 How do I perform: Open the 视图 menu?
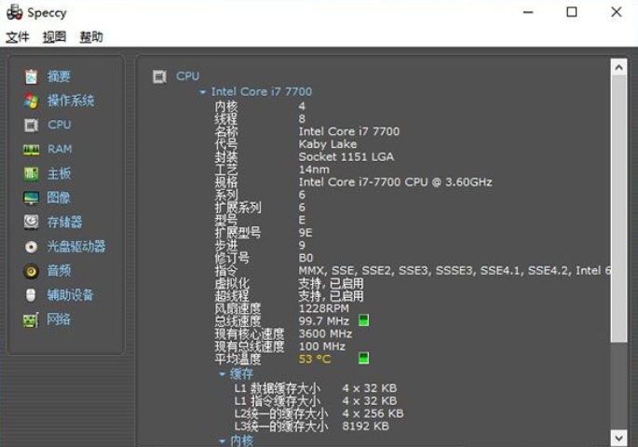(x=55, y=37)
